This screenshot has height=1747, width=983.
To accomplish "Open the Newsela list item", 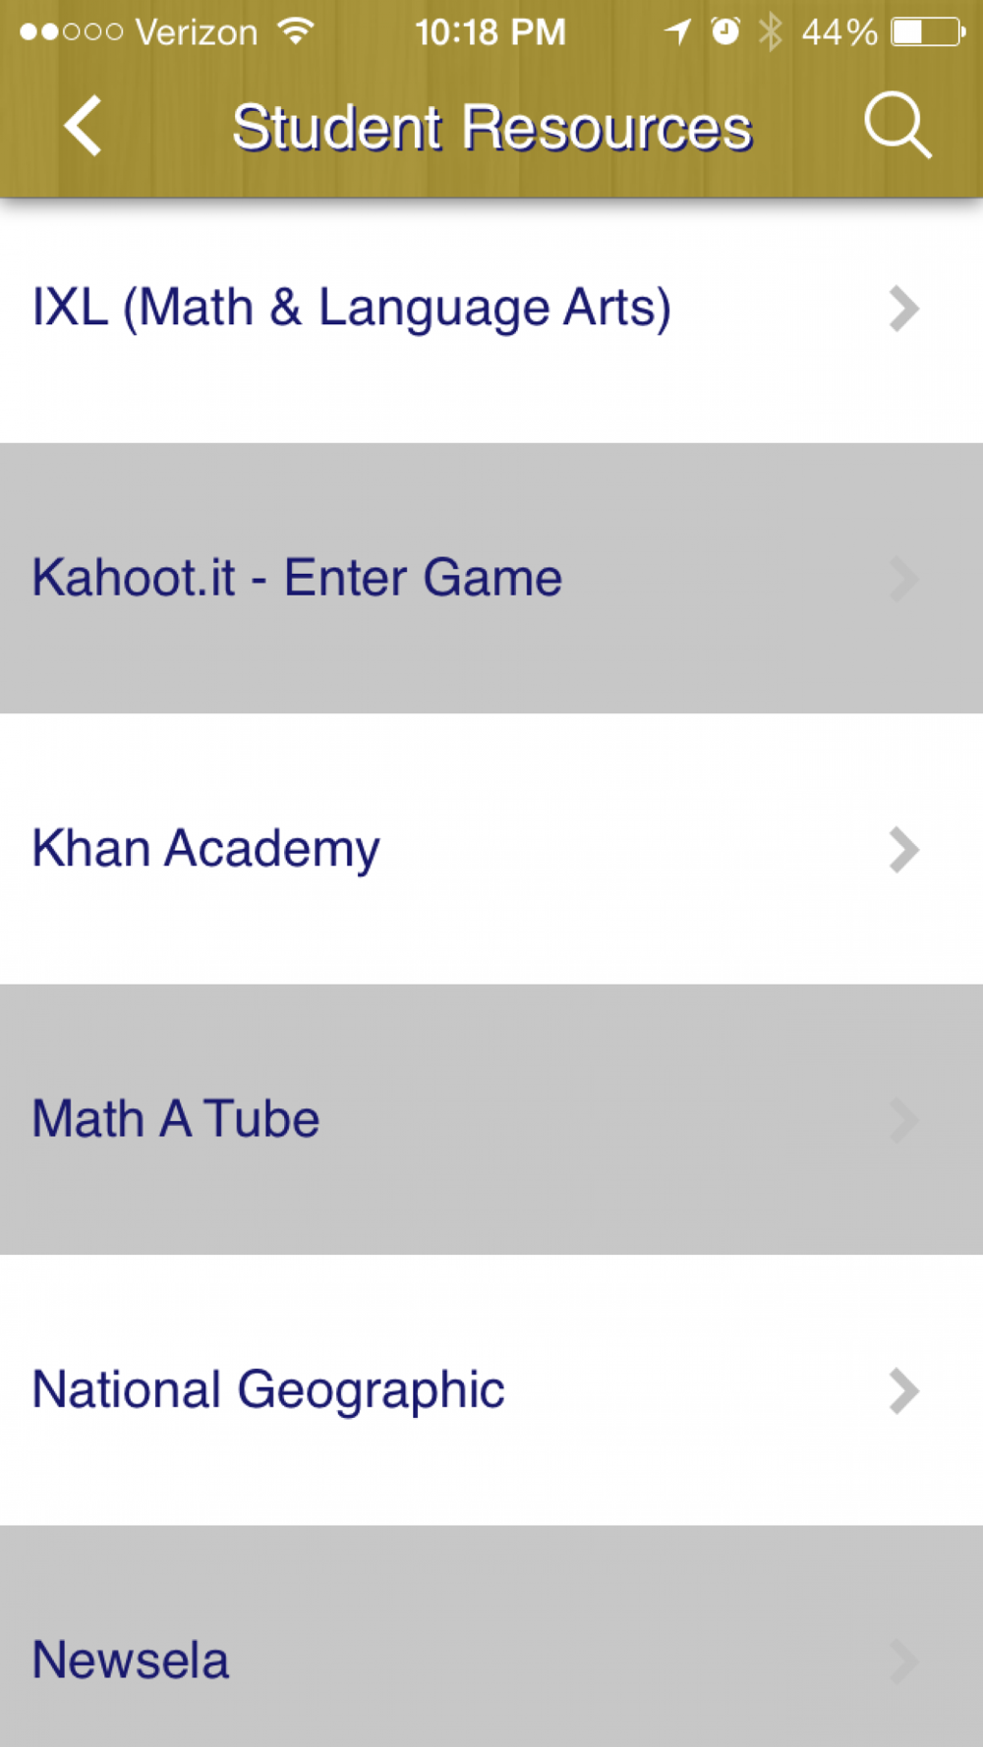I will (x=491, y=1636).
